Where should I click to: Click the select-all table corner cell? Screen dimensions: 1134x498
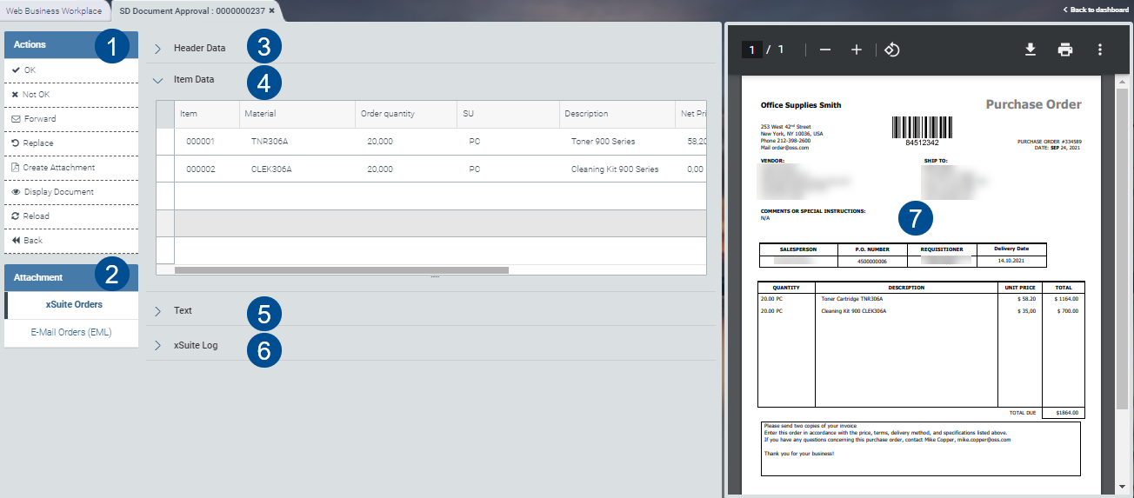(165, 114)
